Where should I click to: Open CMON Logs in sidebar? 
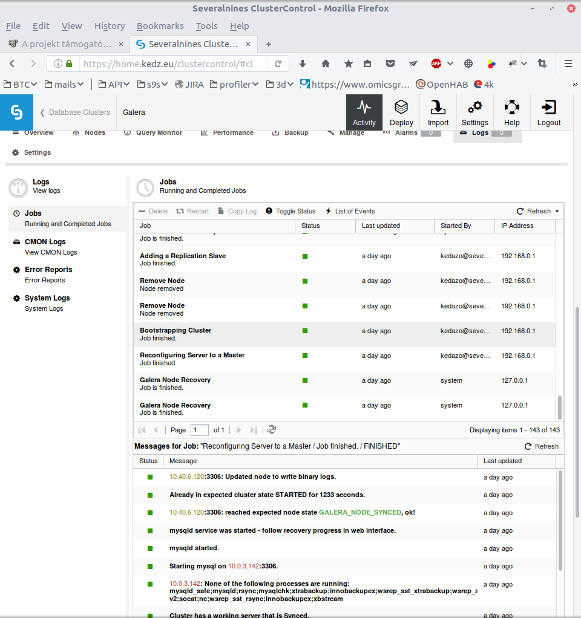67,247
